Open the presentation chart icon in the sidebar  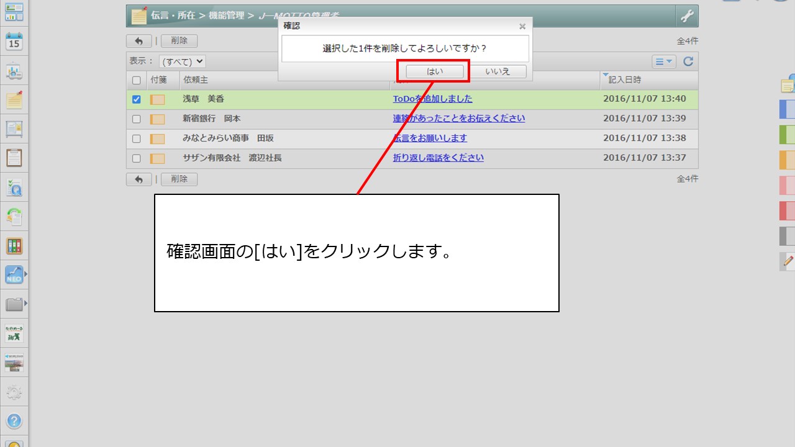click(14, 71)
